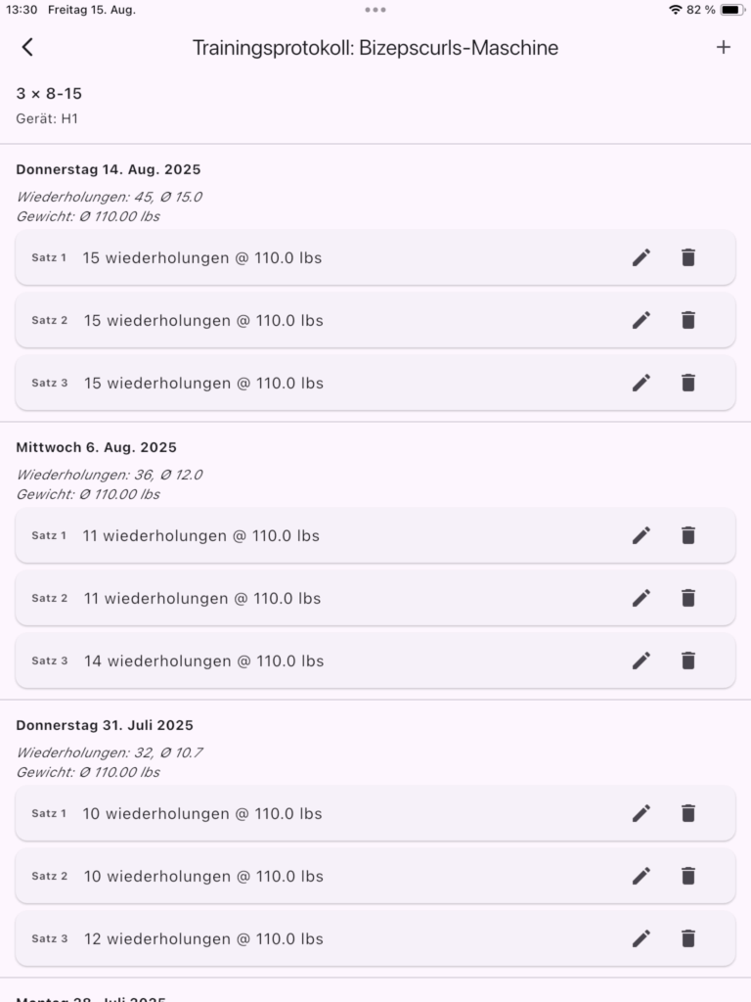
Task: Tap the three-dot multitasking control at top
Action: click(375, 10)
